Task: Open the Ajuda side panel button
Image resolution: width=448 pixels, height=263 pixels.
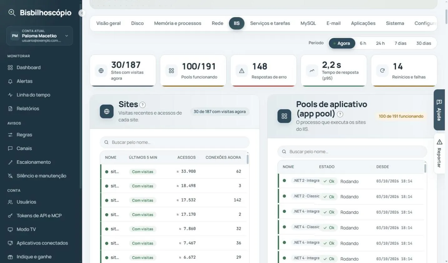Action: (439, 110)
